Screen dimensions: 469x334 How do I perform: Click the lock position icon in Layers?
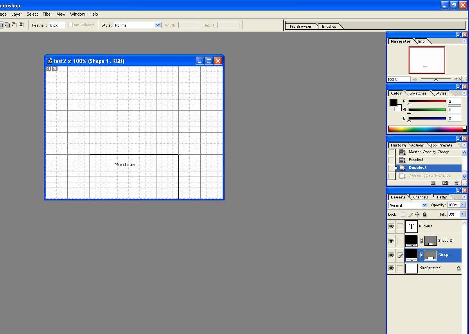pos(417,214)
